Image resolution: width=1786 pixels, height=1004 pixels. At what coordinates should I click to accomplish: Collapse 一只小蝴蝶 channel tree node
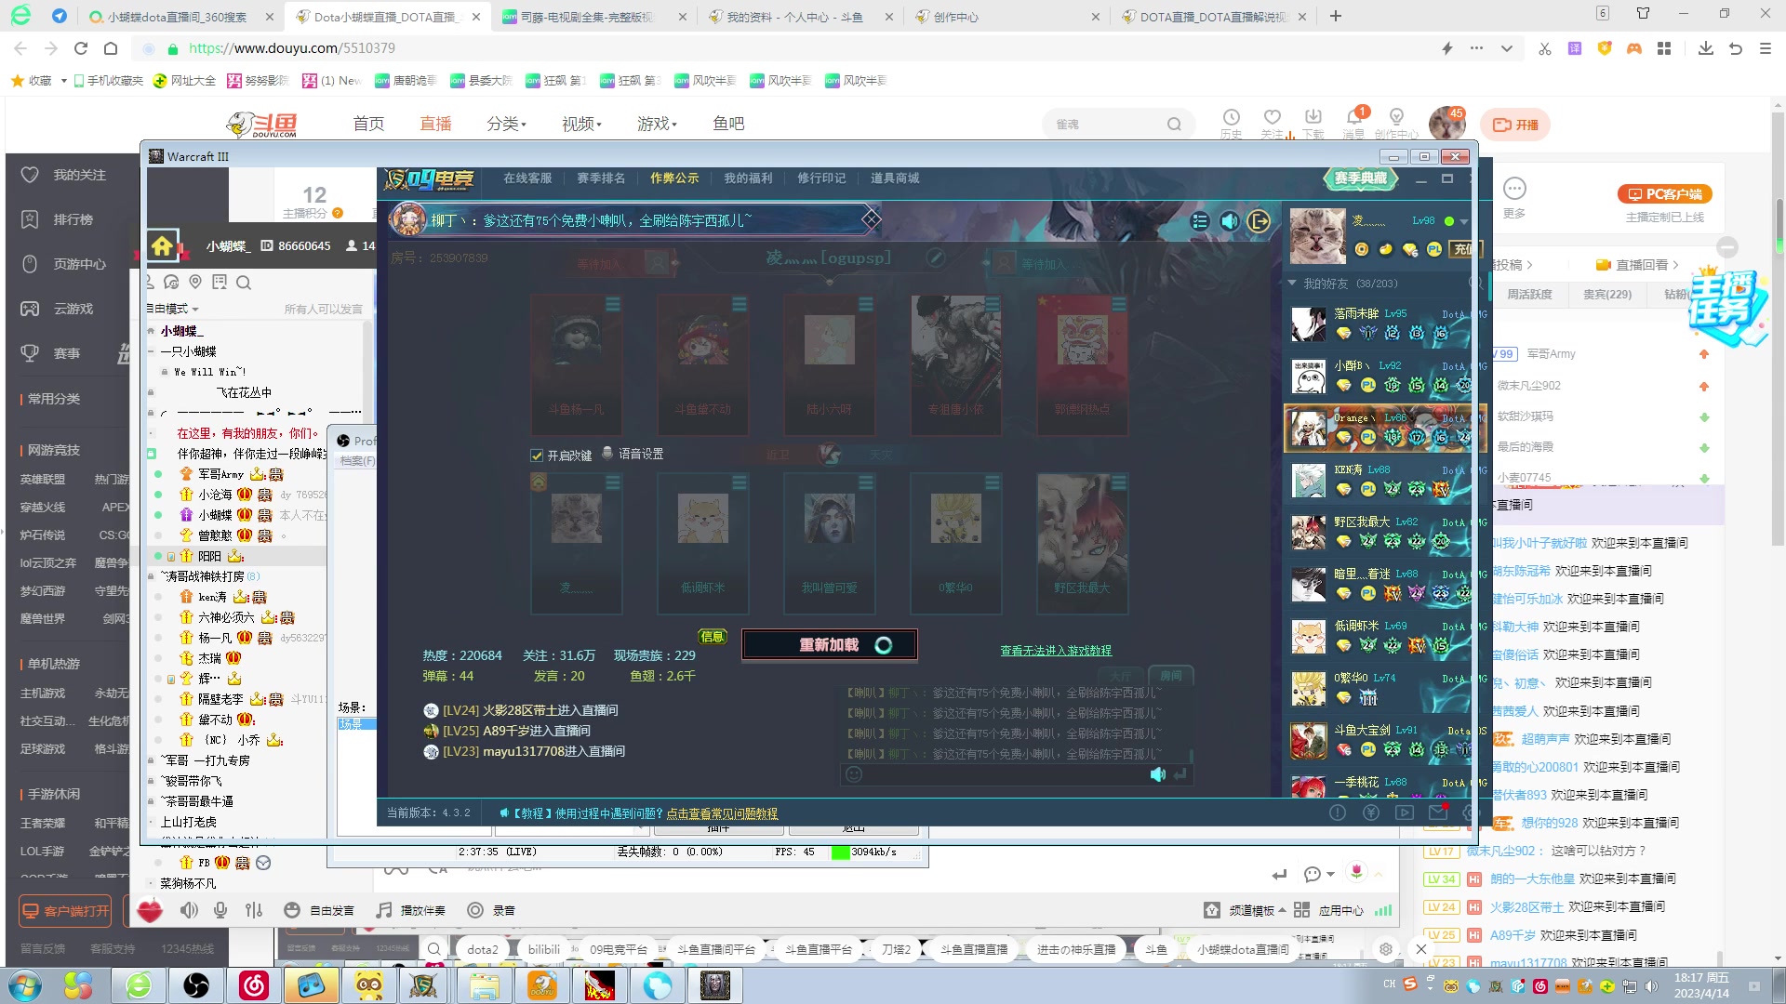[x=151, y=351]
